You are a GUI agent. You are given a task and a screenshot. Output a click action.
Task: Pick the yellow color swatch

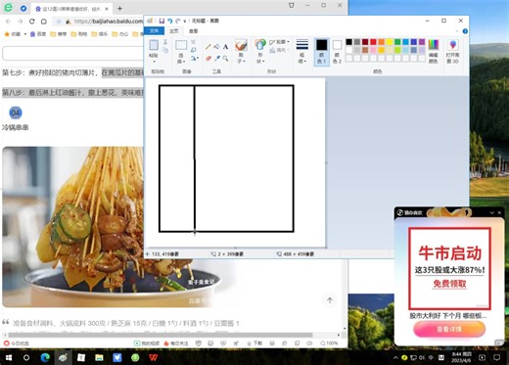click(x=390, y=42)
